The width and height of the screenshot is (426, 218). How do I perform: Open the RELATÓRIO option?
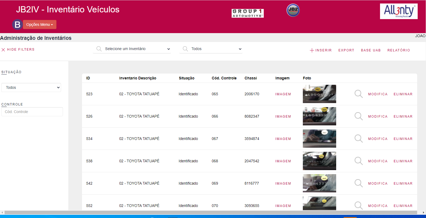(x=399, y=50)
